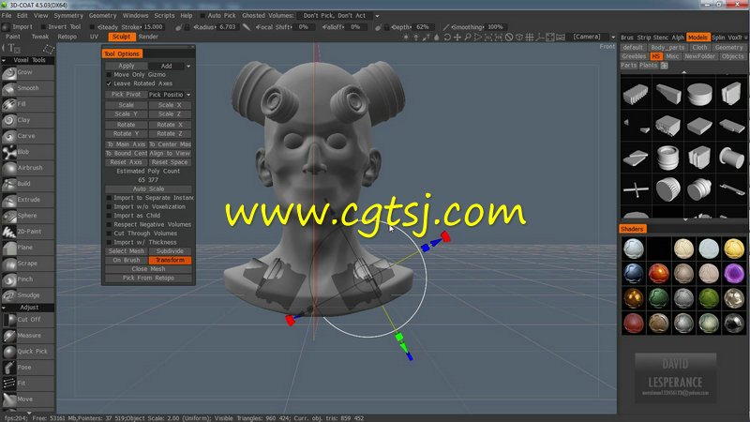Open the Add mode dropdown arrow
The image size is (750, 422).
click(188, 66)
